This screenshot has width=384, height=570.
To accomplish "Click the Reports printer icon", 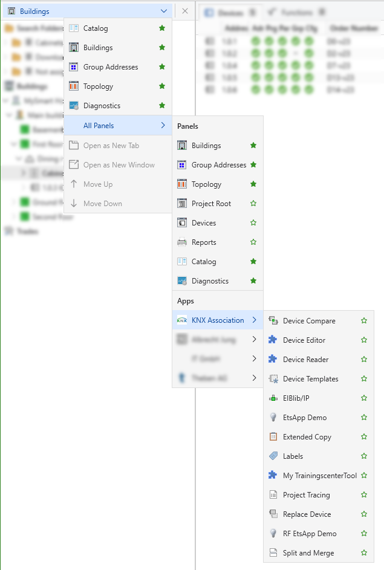I will [x=182, y=242].
